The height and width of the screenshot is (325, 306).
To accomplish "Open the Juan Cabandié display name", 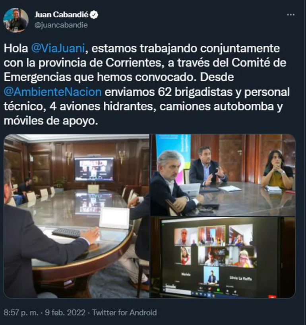I will pyautogui.click(x=61, y=15).
